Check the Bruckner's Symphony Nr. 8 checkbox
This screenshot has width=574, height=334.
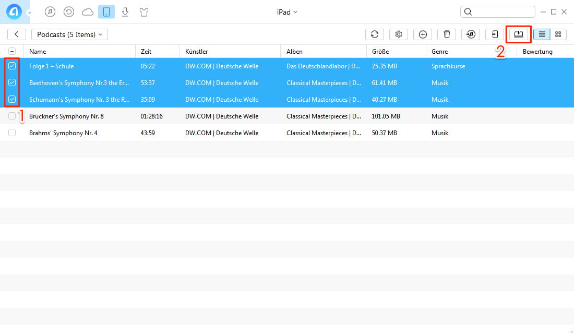point(12,116)
